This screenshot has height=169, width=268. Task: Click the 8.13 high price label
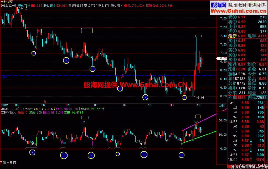[24, 9]
